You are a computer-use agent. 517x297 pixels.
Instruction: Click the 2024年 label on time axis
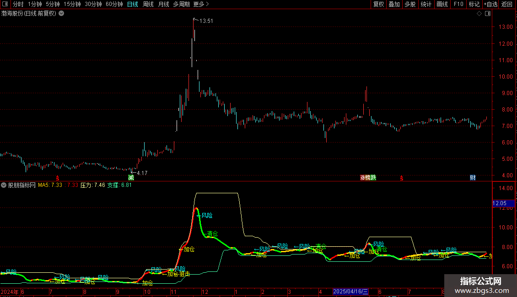[10, 292]
